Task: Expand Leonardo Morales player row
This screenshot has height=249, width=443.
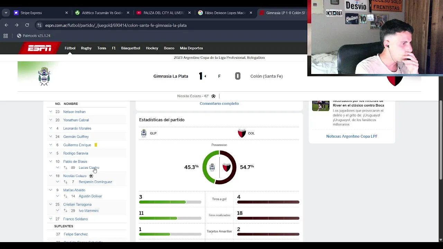Action: [51, 128]
